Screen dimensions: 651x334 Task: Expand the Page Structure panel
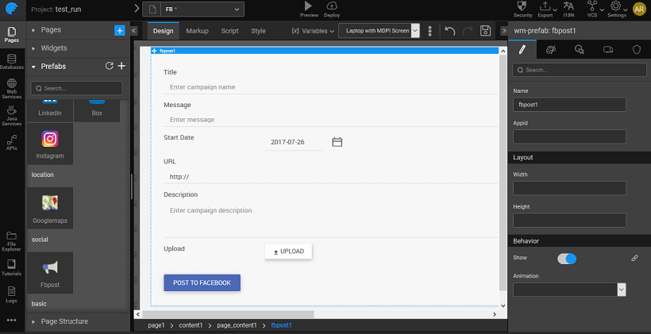67,321
